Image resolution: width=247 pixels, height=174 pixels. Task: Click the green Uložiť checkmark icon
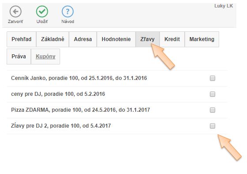[x=42, y=11]
